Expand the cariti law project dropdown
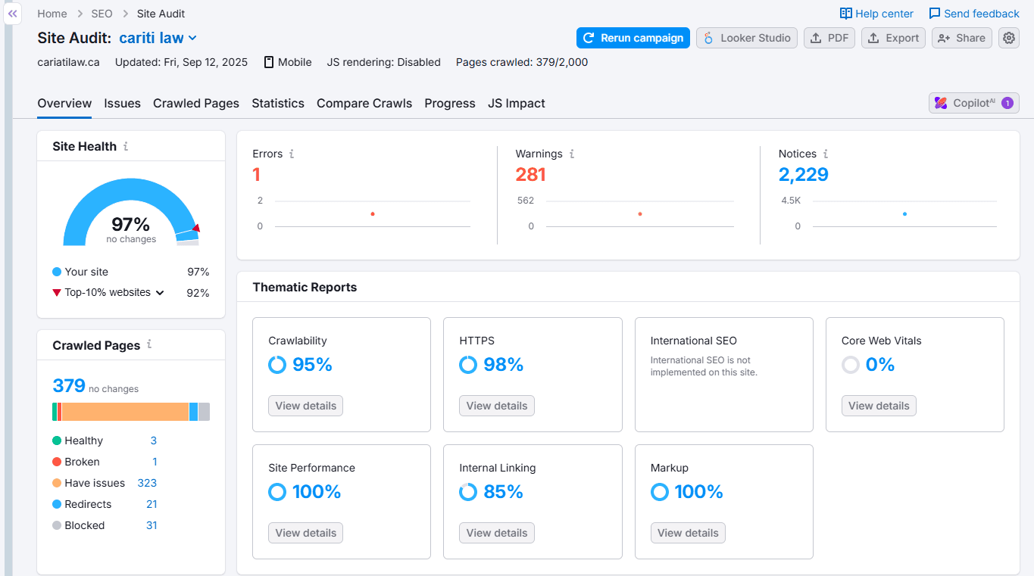 coord(158,38)
